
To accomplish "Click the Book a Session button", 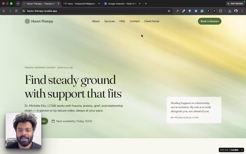I will point(210,21).
